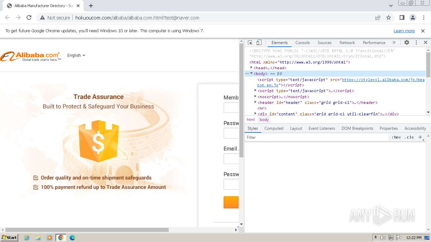Reload the current page

(x=29, y=17)
